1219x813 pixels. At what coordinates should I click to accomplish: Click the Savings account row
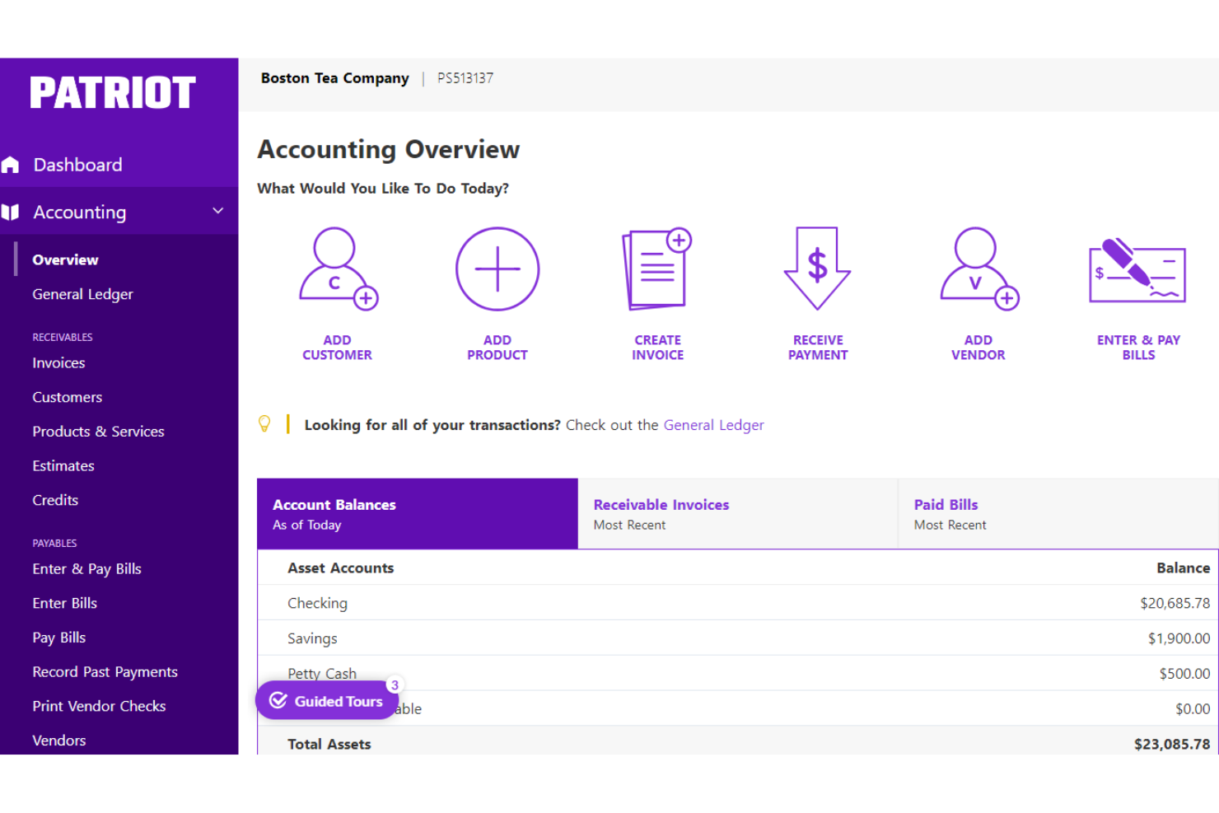738,638
